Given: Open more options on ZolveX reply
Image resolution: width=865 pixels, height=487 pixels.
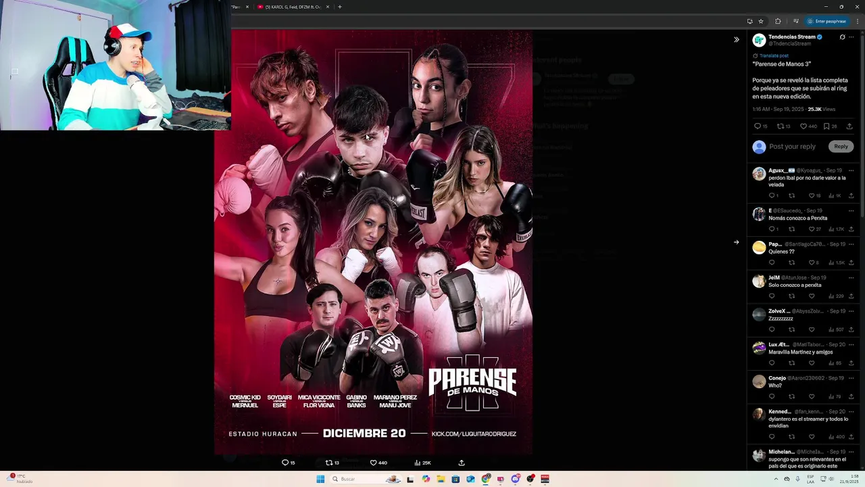Looking at the screenshot, I should pyautogui.click(x=851, y=311).
